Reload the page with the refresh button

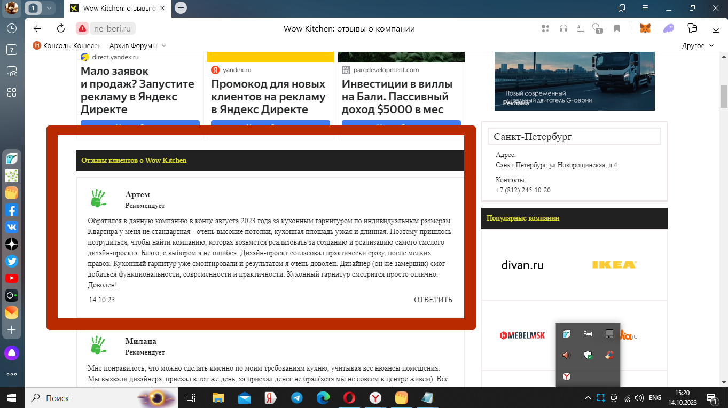tap(61, 28)
